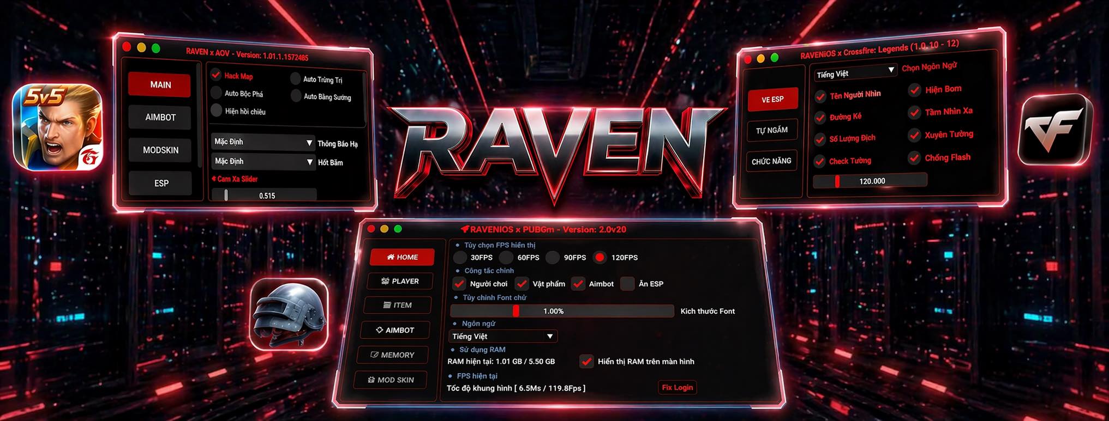
Task: Toggle the Check Tường checkbox
Action: click(820, 162)
